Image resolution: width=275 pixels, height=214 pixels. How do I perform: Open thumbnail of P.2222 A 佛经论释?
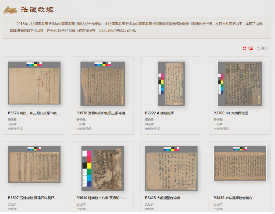(x=171, y=84)
